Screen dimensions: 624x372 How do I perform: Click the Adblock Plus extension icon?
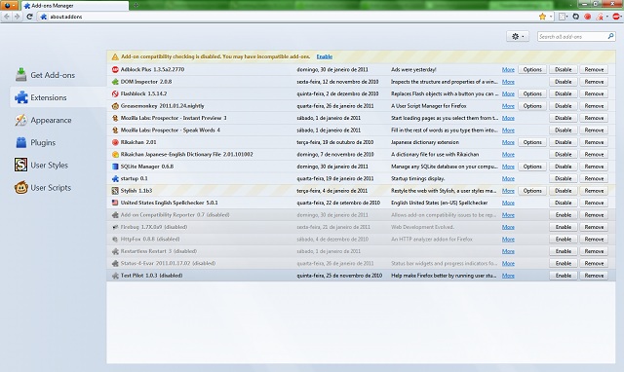click(115, 69)
